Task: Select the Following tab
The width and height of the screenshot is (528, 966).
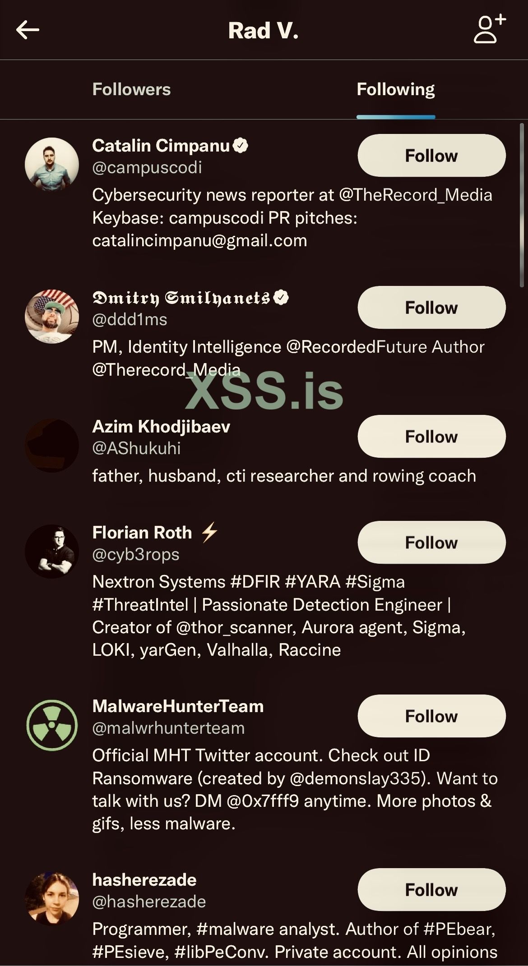Action: [x=395, y=89]
